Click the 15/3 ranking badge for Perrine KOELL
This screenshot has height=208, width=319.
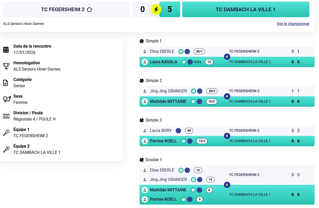click(202, 141)
